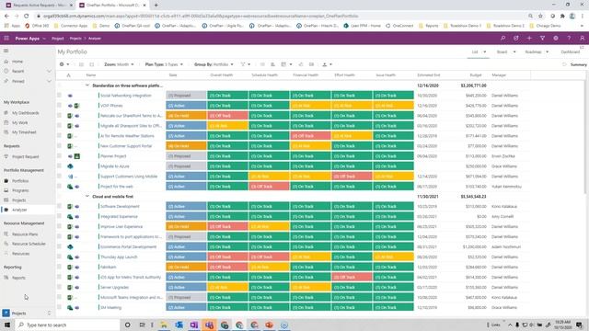589x331 pixels.
Task: Reload page with browser refresh icon
Action: pyautogui.click(x=27, y=17)
